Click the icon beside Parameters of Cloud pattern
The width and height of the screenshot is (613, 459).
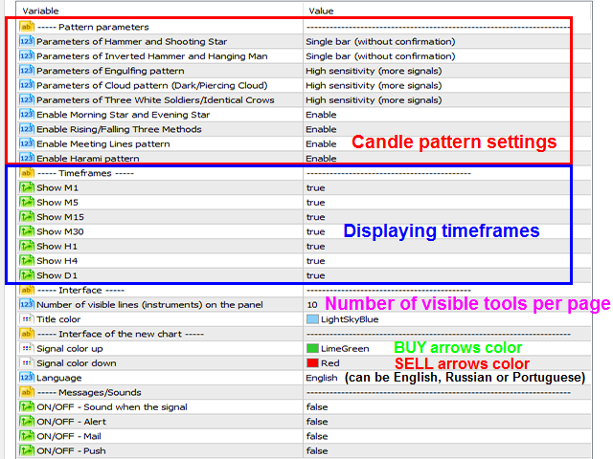click(x=26, y=85)
